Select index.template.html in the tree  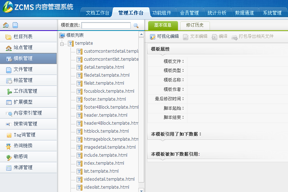[104, 163]
